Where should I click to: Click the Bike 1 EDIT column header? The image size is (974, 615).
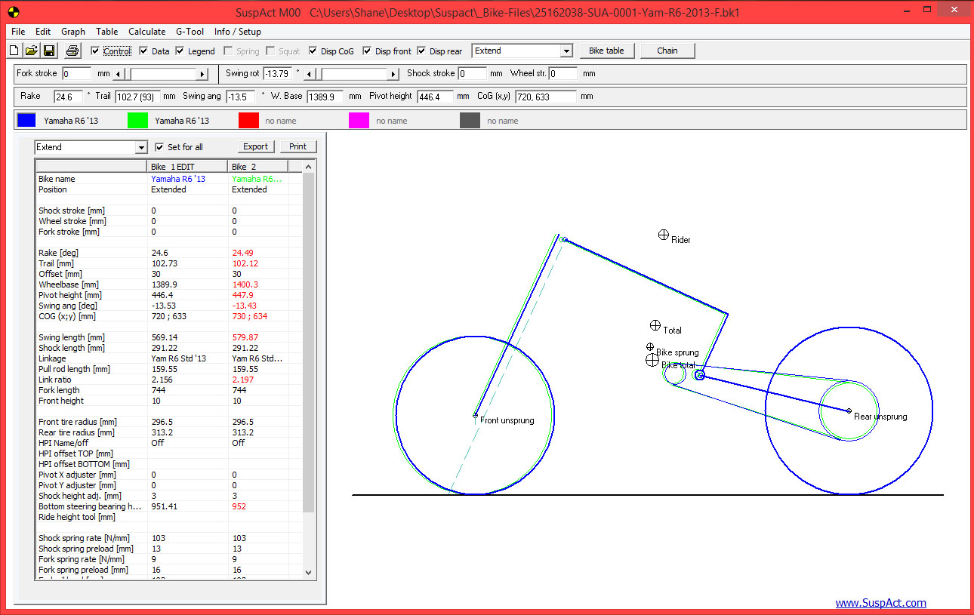186,167
